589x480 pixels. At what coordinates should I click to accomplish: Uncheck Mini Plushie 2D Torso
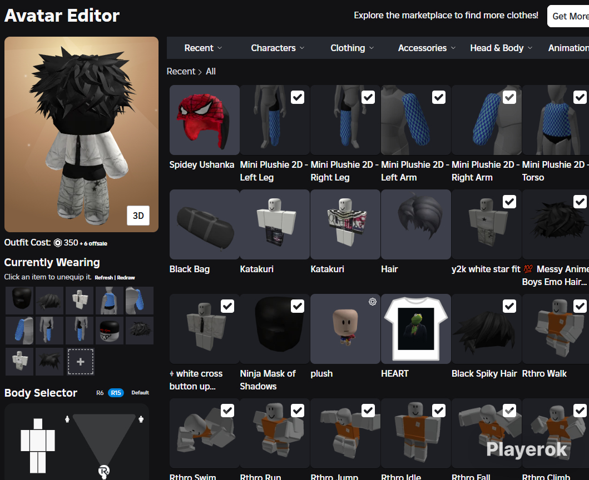pyautogui.click(x=580, y=97)
